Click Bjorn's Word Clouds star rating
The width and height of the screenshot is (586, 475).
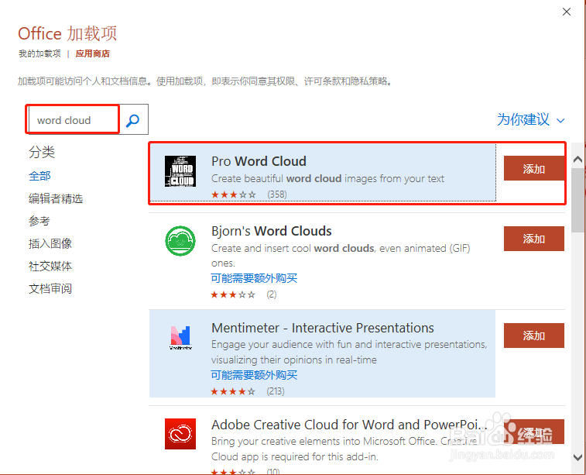[x=233, y=294]
